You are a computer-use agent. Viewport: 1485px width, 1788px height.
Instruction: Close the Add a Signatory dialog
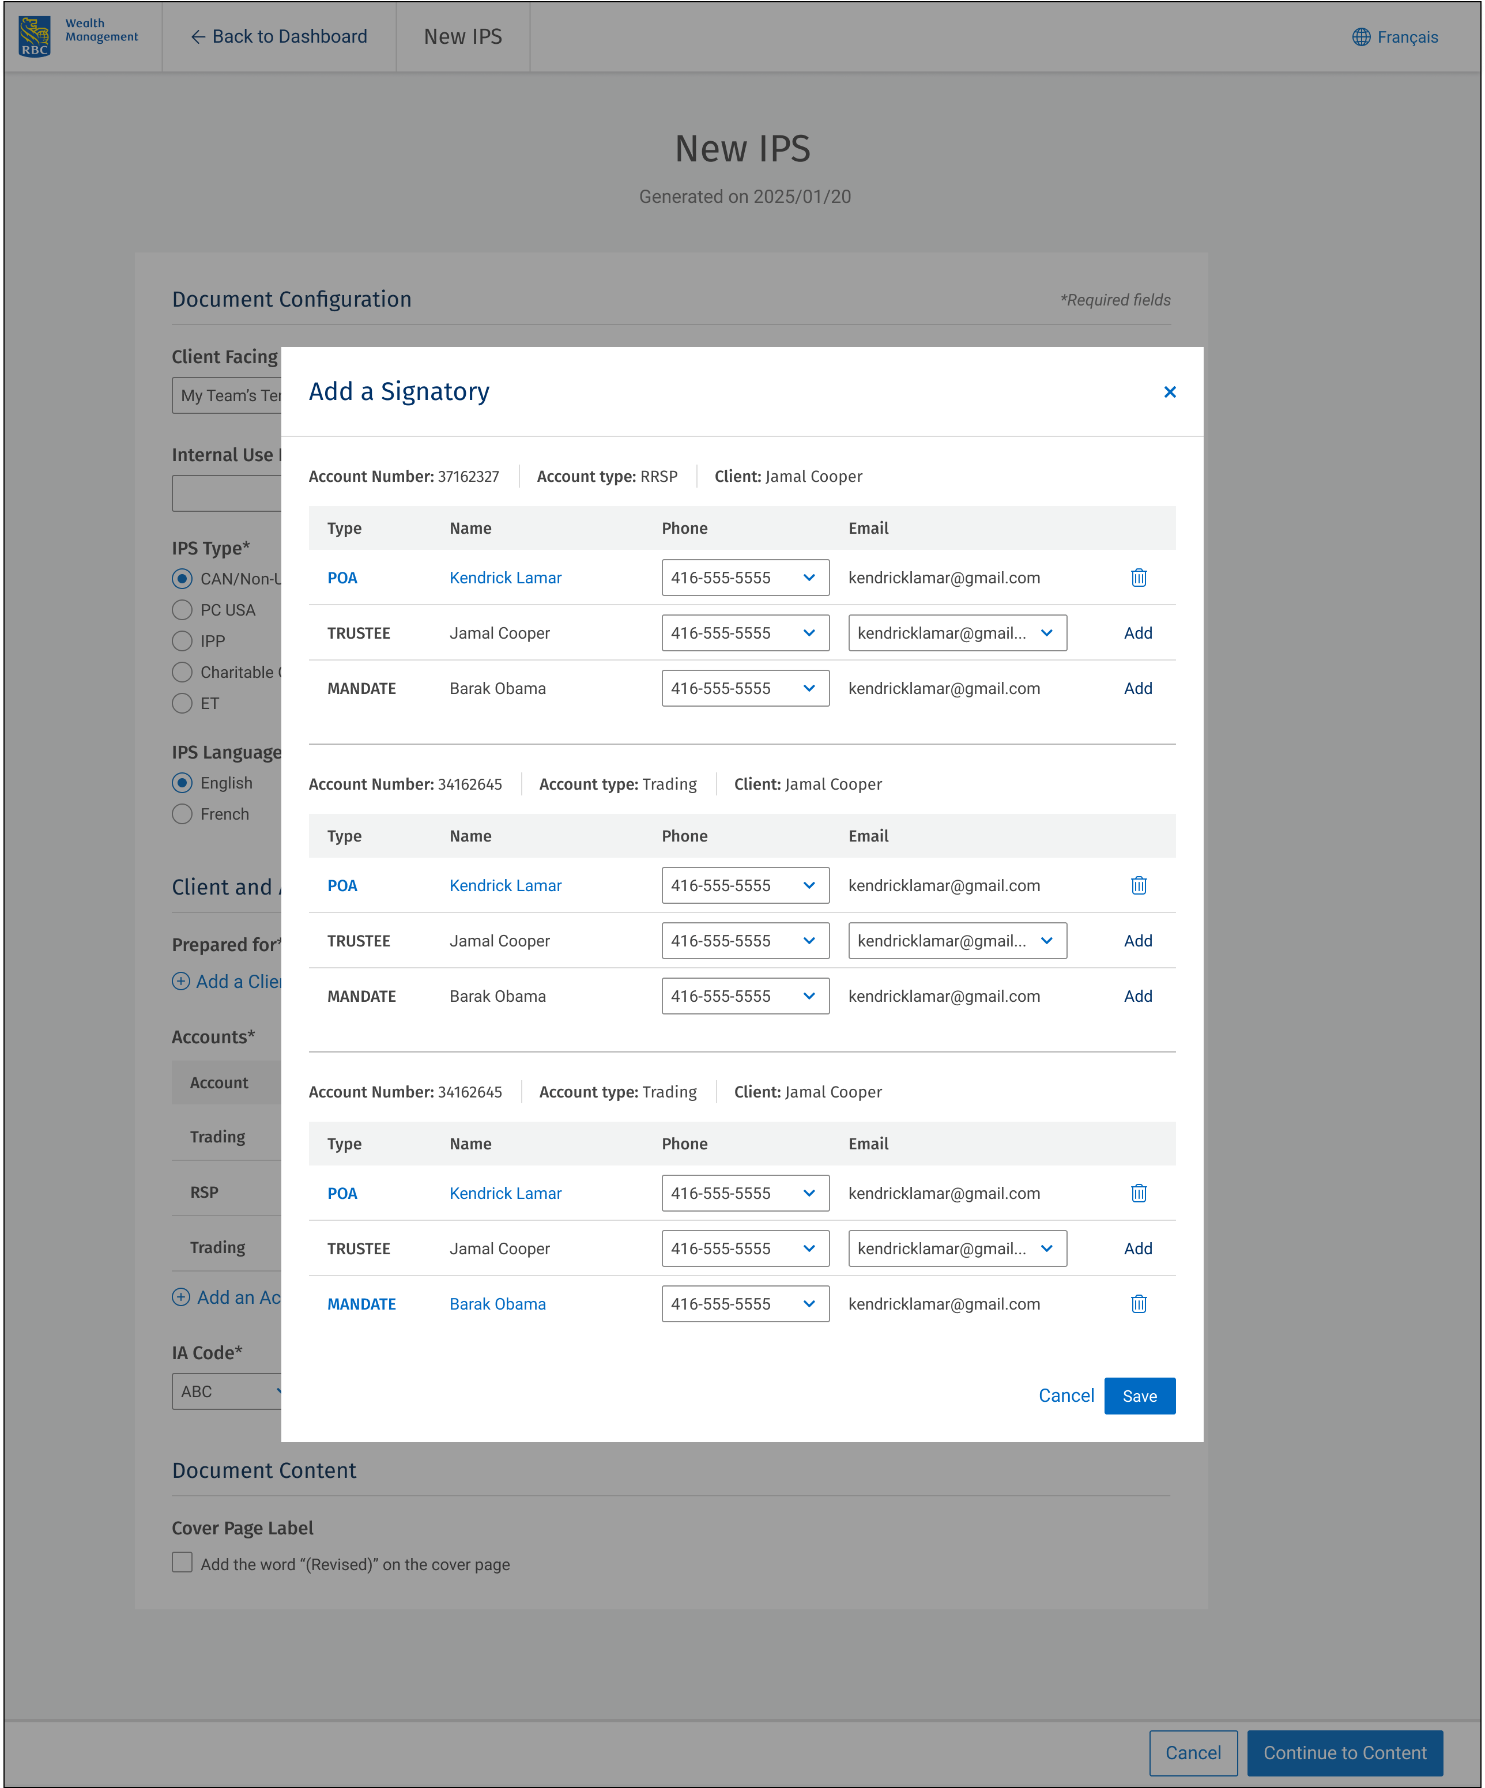click(1169, 391)
